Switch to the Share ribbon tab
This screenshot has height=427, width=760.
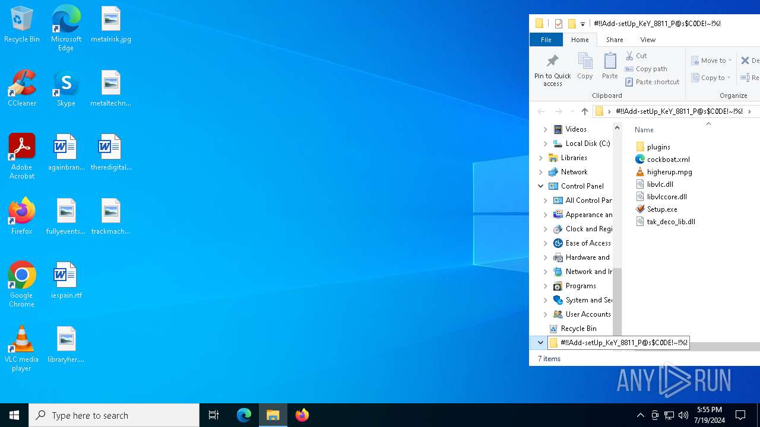615,40
